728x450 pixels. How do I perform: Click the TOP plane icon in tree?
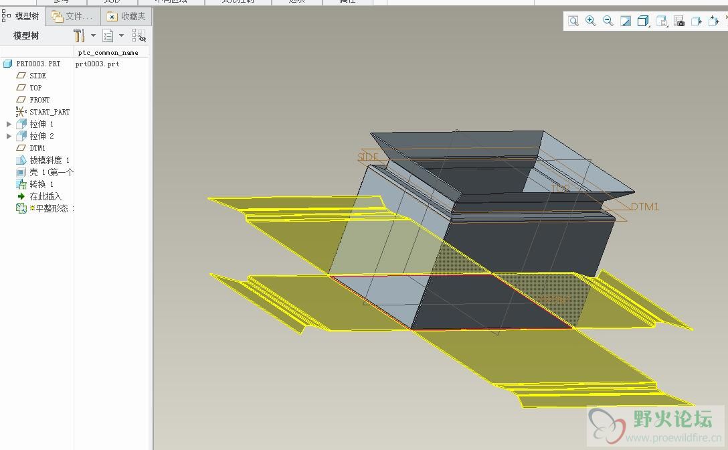(21, 88)
